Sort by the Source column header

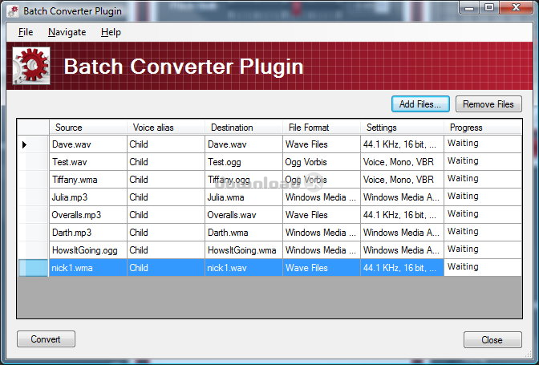(x=87, y=128)
